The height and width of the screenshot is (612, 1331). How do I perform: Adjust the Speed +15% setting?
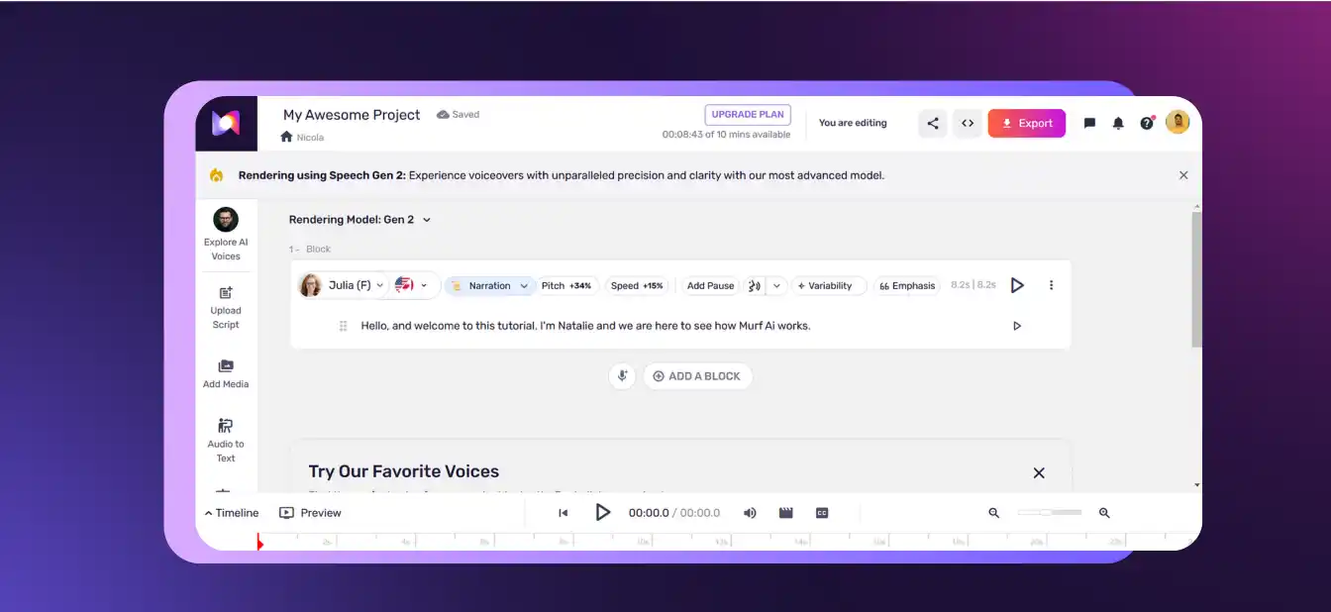coord(637,286)
